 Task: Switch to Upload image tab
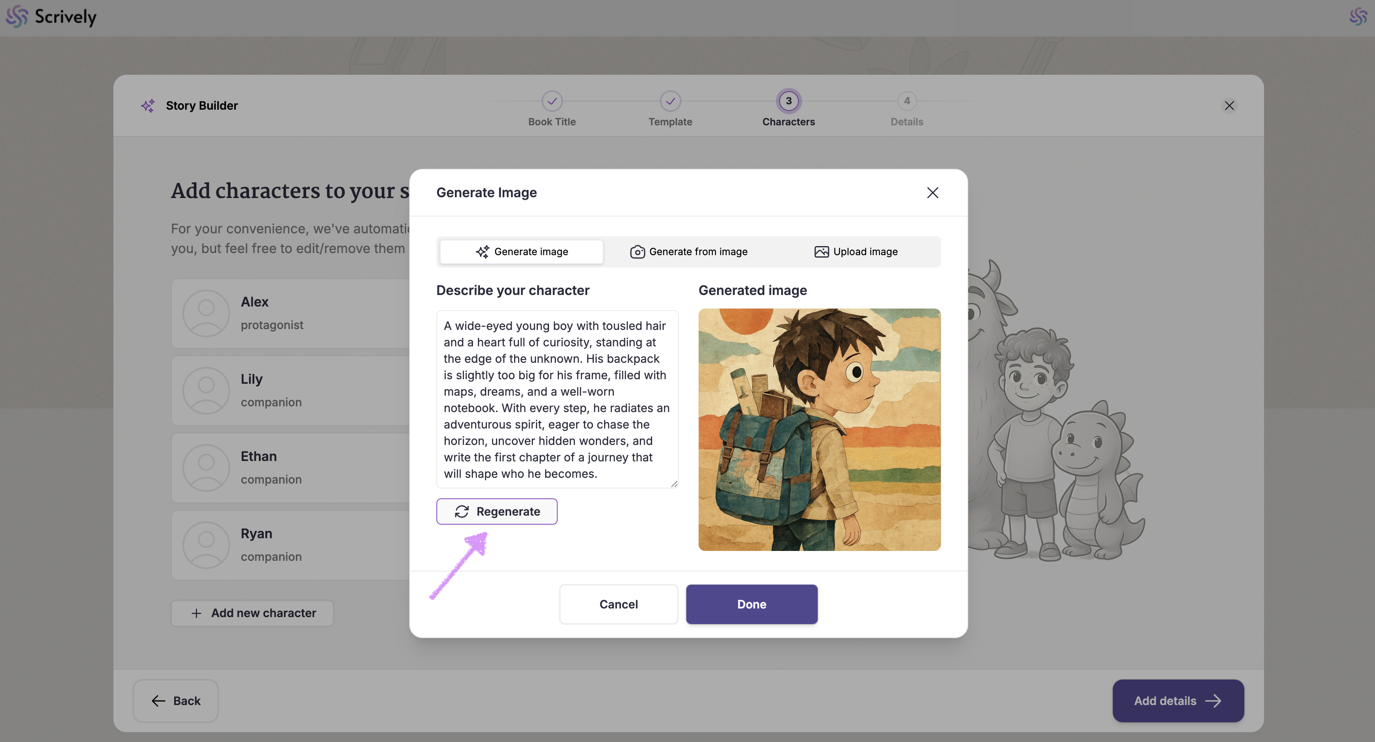856,251
